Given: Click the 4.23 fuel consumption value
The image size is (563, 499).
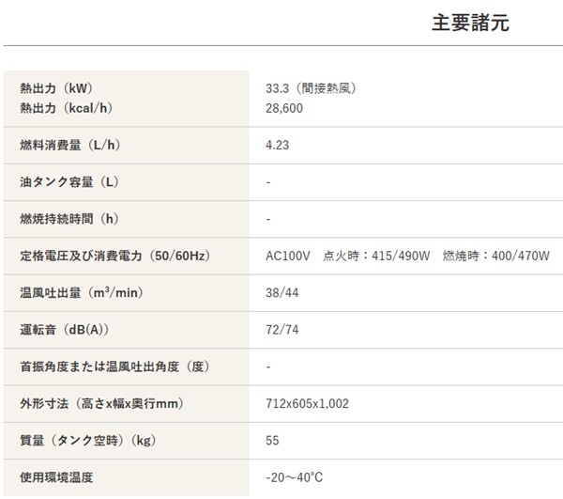Looking at the screenshot, I should click(278, 145).
